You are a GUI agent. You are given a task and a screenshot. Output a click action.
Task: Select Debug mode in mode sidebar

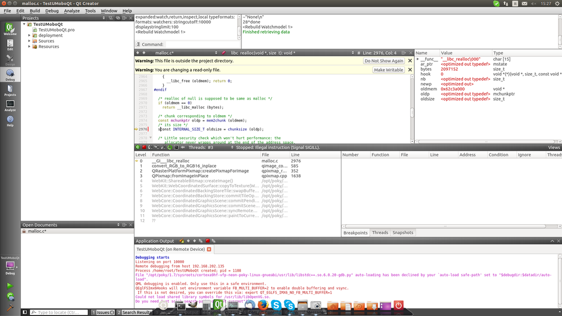point(10,75)
